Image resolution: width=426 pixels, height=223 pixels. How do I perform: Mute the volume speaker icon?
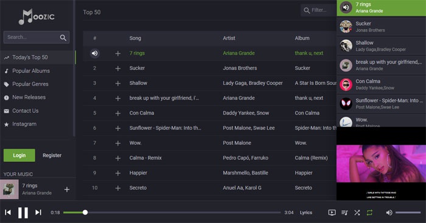click(389, 213)
